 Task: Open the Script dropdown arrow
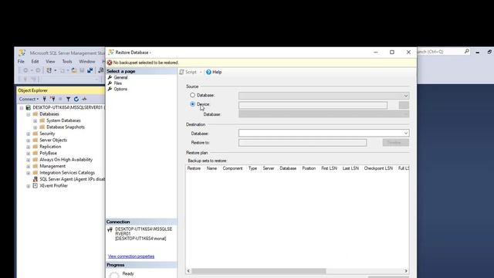(x=201, y=72)
